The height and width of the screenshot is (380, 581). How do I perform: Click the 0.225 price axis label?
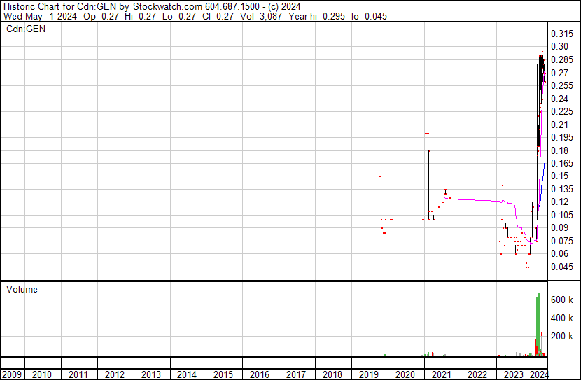click(x=562, y=111)
